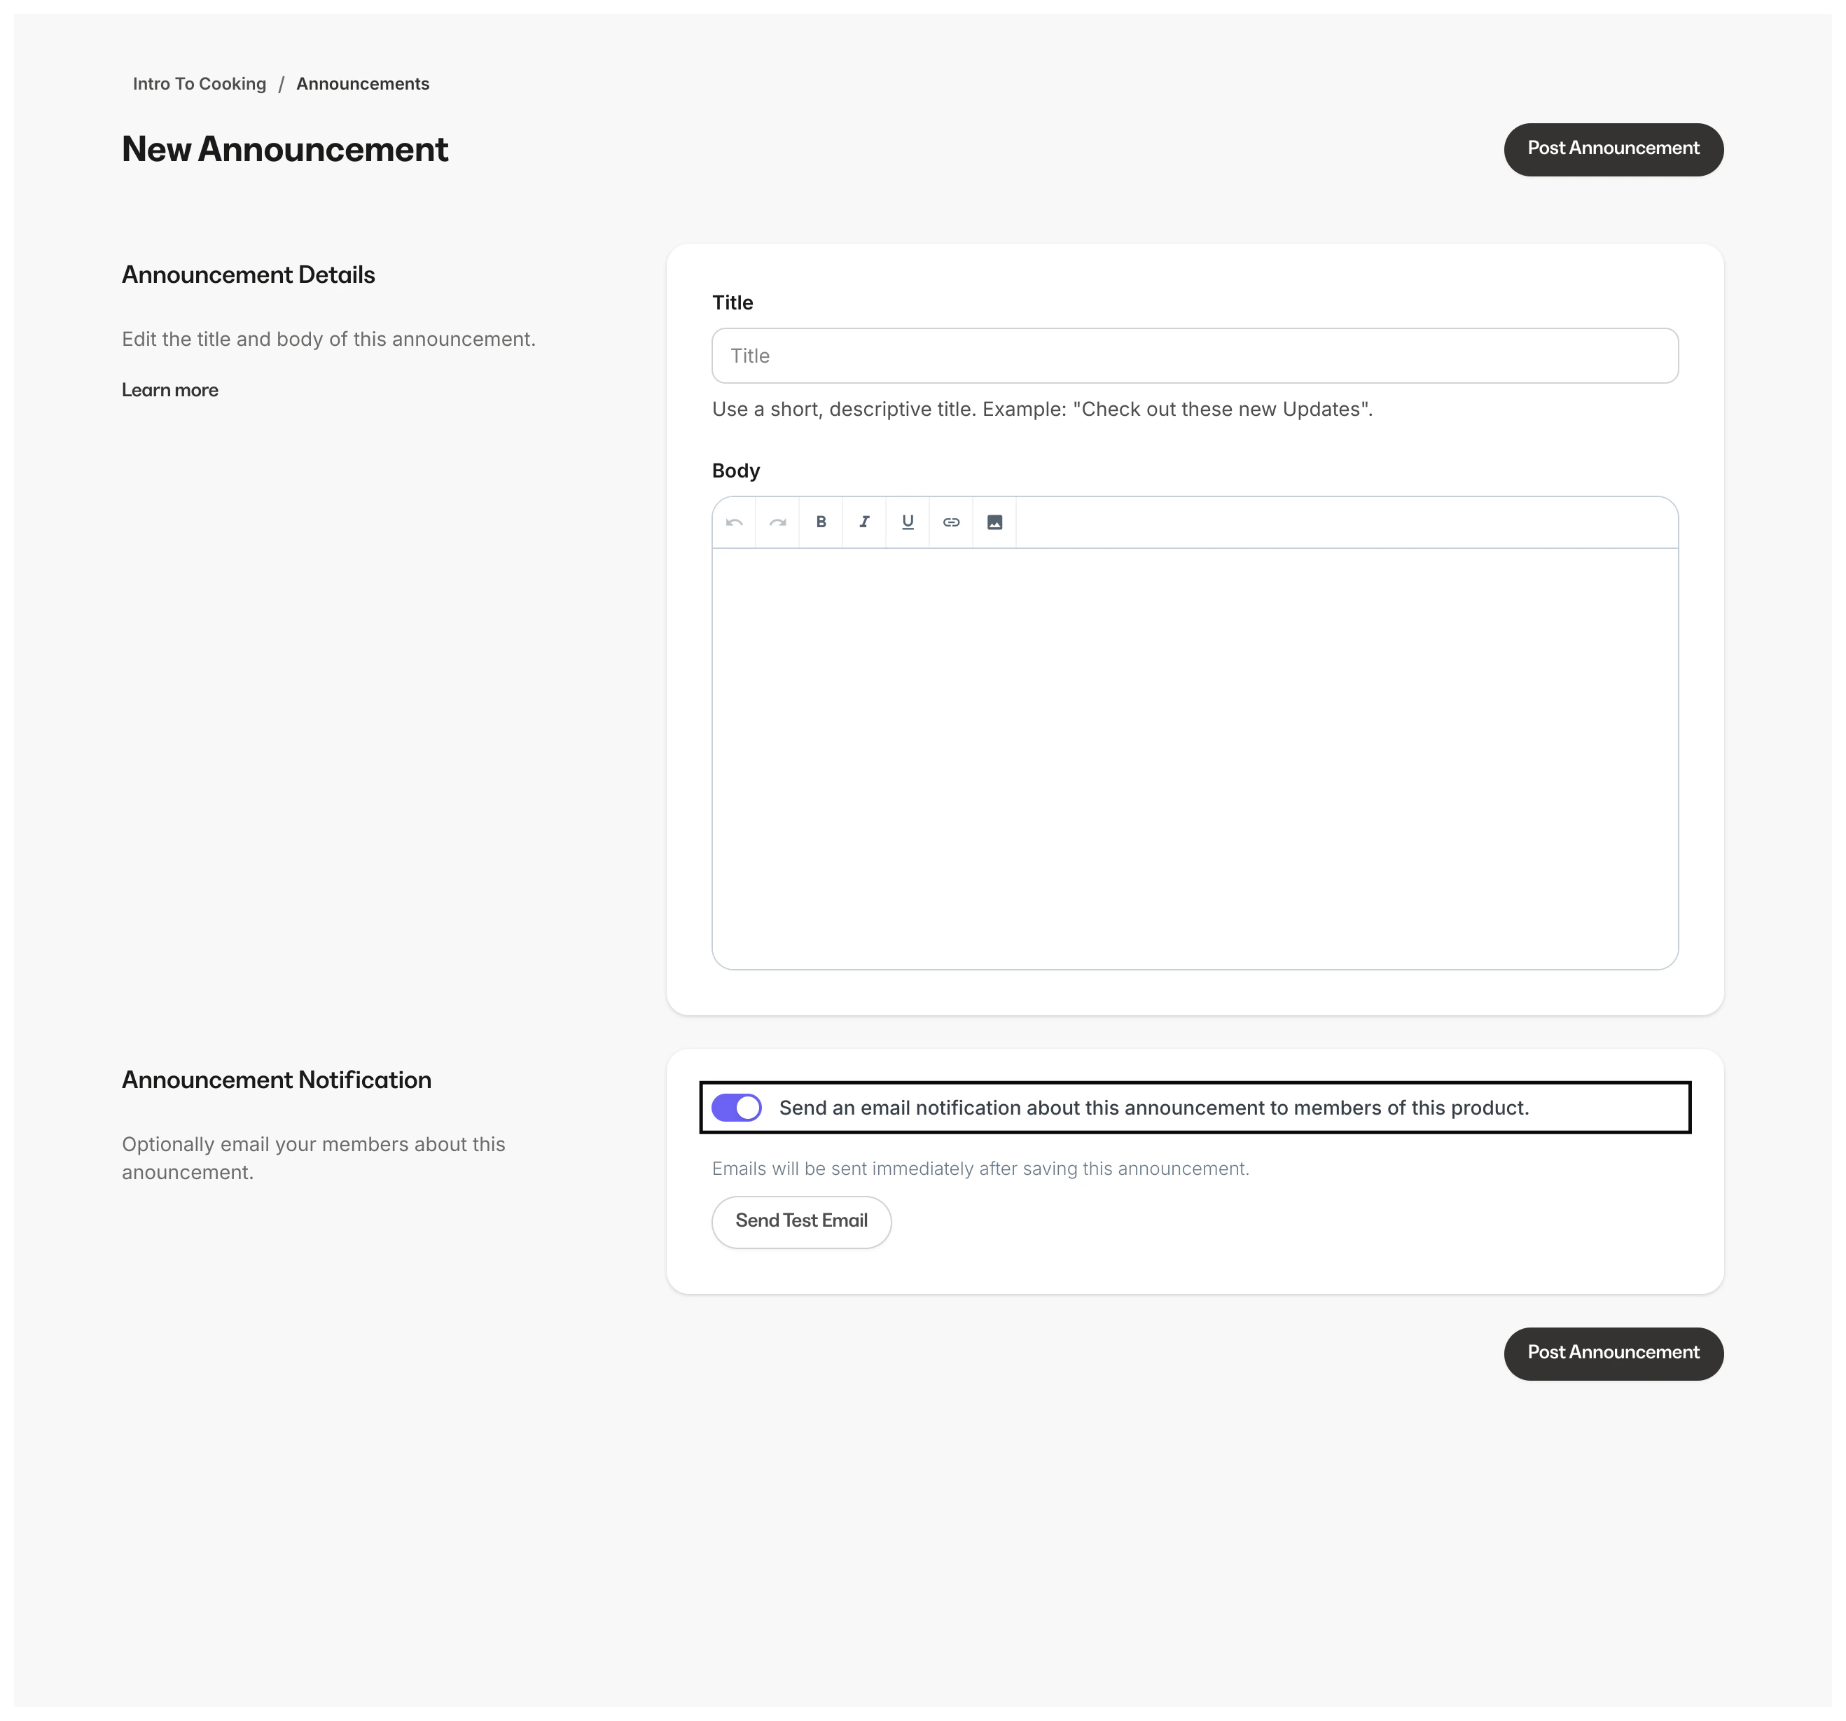Screen dimensions: 1846x1721
Task: Click the Redo icon in the Body toolbar
Action: (777, 522)
